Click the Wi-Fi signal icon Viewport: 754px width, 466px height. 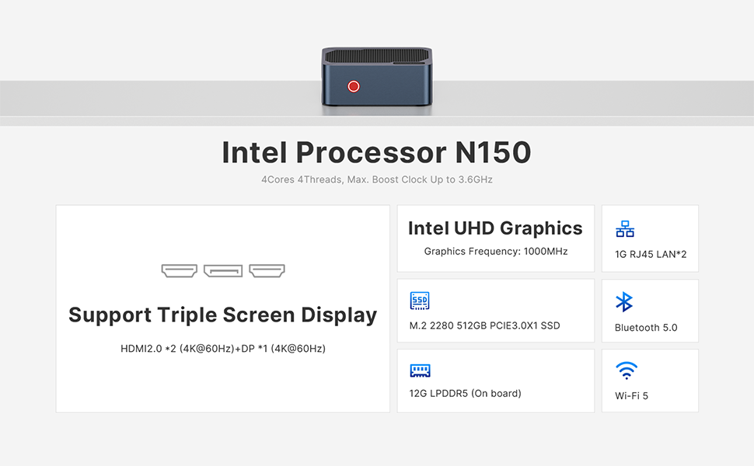click(x=626, y=370)
